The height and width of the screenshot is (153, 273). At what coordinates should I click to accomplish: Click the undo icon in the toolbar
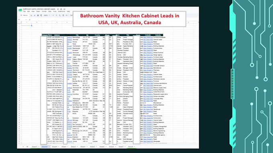(31, 15)
